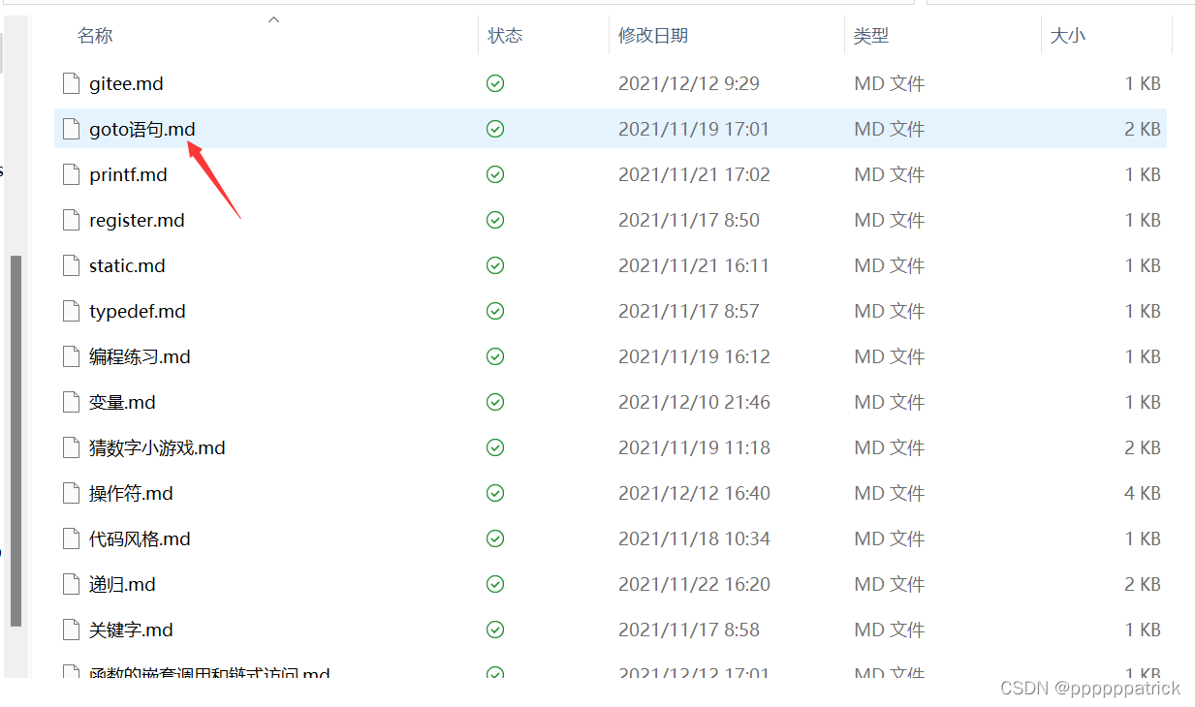Click the date 2021/11/22 16:20
The image size is (1195, 707).
point(694,585)
